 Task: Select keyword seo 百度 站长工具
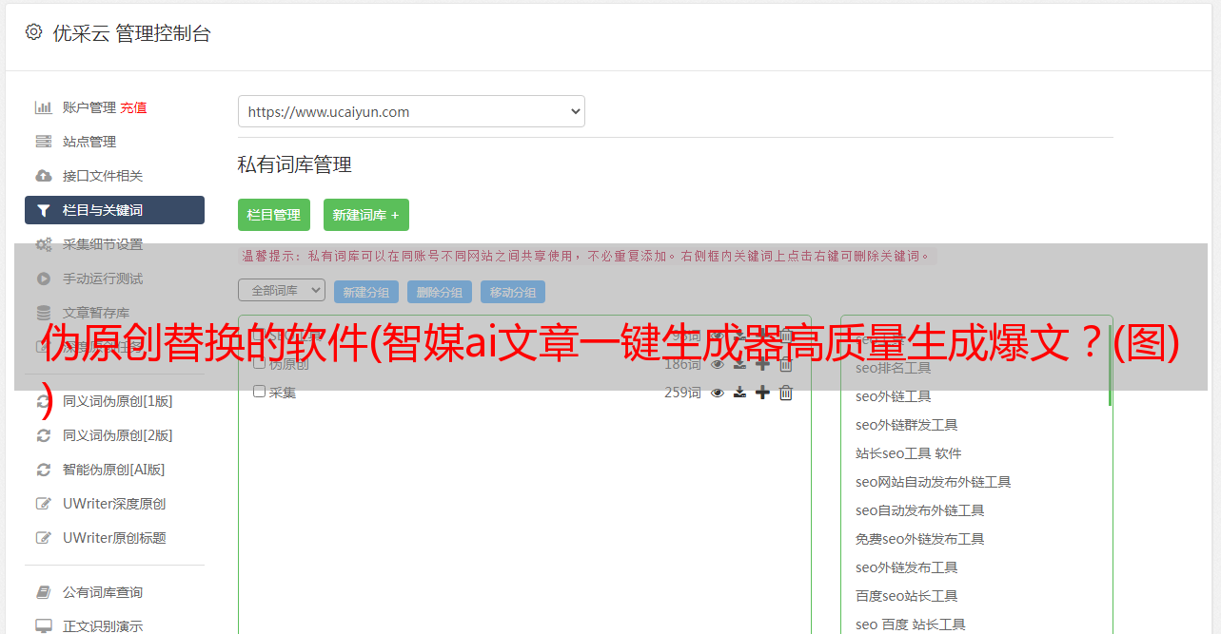[x=911, y=624]
